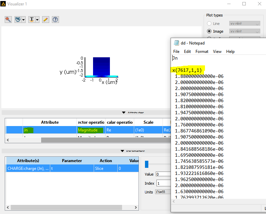The height and width of the screenshot is (214, 266).
Task: Click the Scale column header
Action: [148, 122]
